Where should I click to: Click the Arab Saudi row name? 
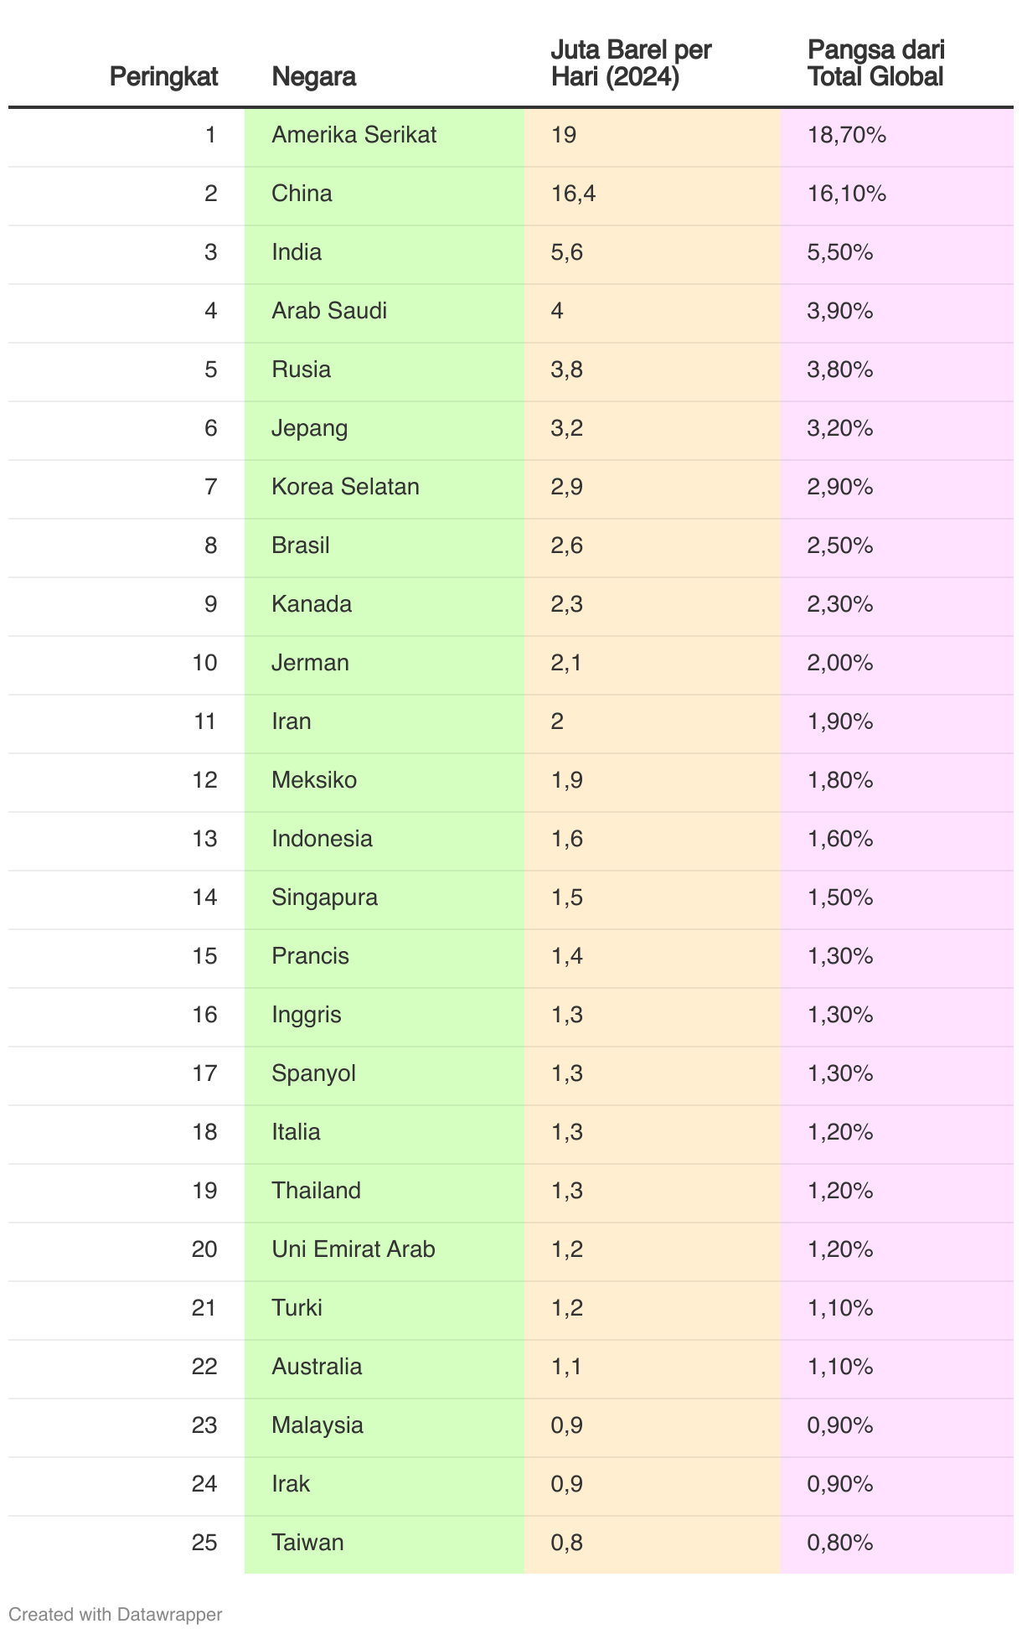pos(329,311)
